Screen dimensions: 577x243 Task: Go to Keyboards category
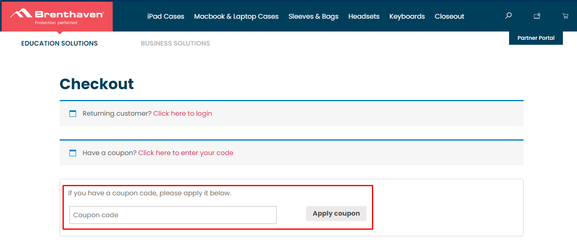pyautogui.click(x=407, y=17)
